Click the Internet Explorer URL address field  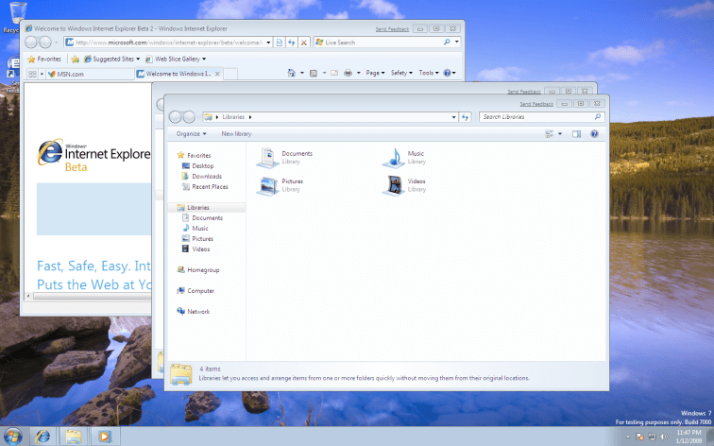point(169,43)
